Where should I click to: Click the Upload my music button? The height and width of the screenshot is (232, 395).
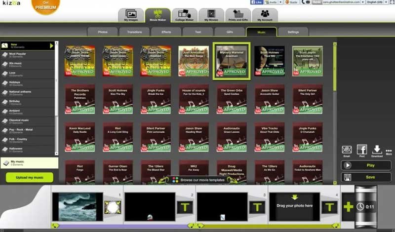(29, 177)
